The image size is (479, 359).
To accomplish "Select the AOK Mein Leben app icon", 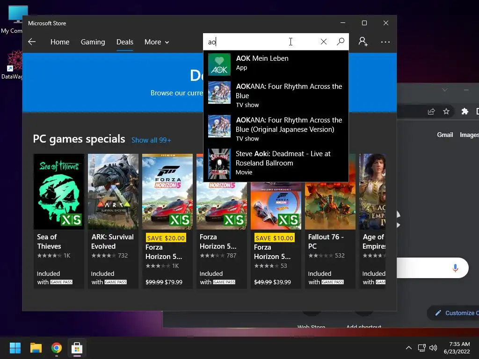I will [x=219, y=65].
